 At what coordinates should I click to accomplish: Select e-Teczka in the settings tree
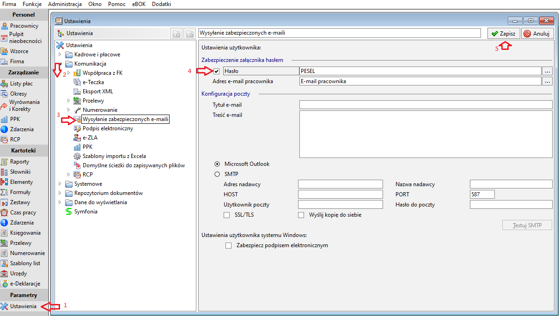pyautogui.click(x=93, y=82)
